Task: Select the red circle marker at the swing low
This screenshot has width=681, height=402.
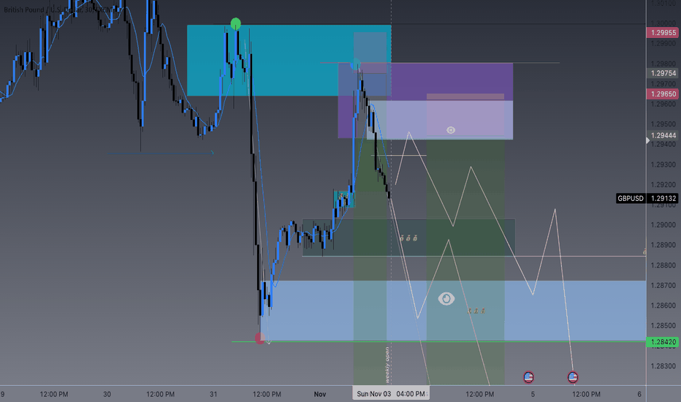Action: point(259,338)
